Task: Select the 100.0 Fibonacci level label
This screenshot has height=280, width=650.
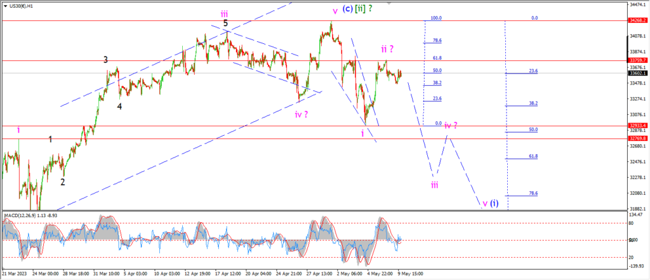Action: (x=436, y=18)
